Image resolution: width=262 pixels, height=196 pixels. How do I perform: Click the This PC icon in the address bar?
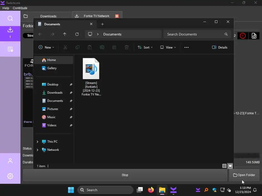point(90,34)
